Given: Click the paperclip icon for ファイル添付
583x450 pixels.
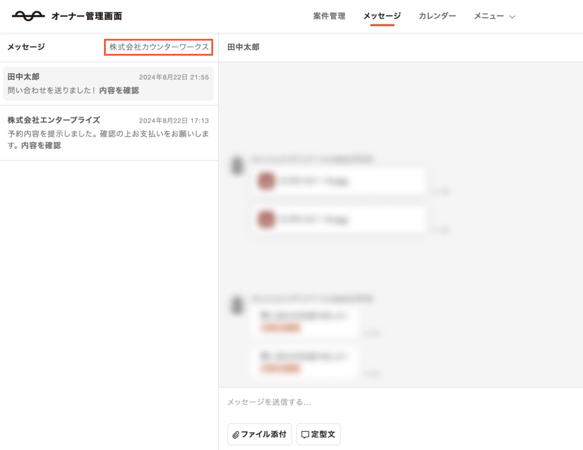Looking at the screenshot, I should tap(236, 435).
